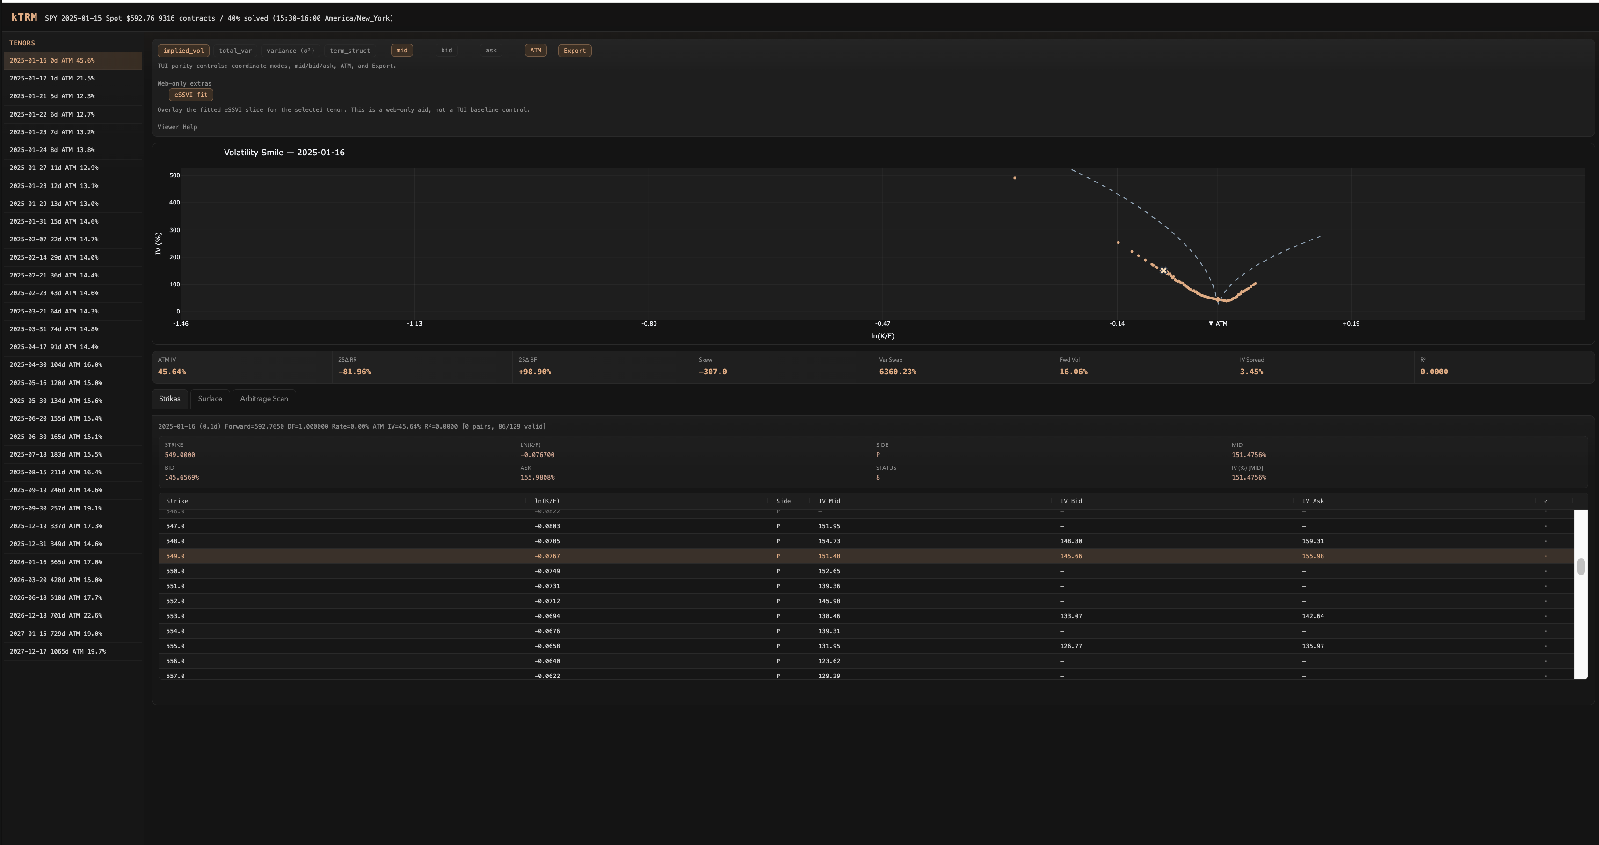
Task: Toggle the ATM marker button
Action: 535,50
